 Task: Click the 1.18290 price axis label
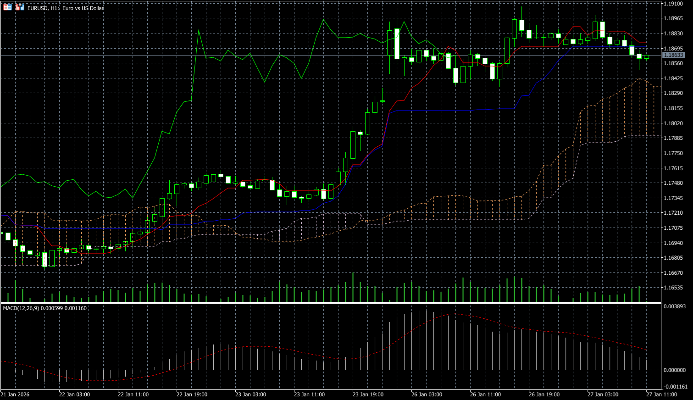[674, 93]
